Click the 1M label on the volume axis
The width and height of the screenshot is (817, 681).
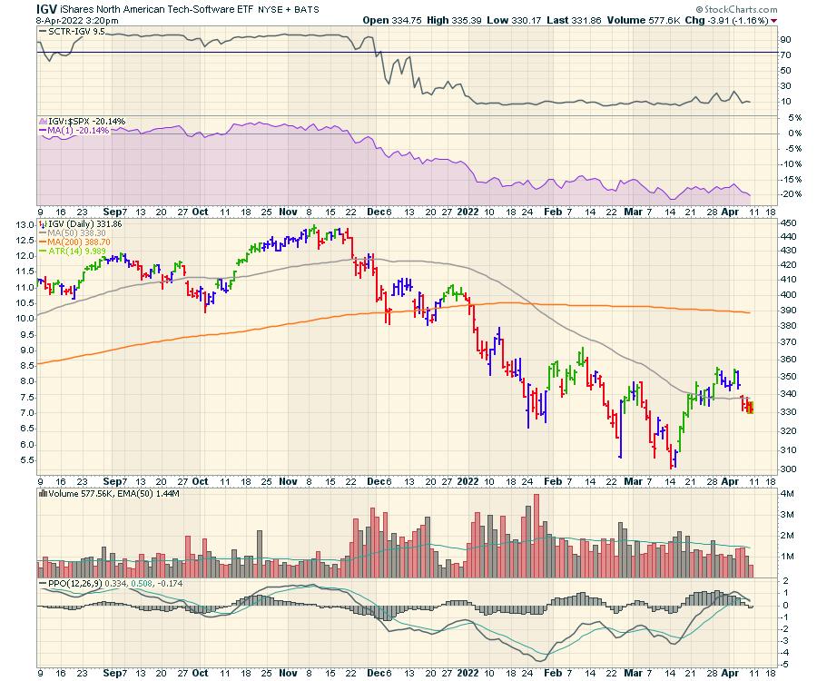[787, 557]
